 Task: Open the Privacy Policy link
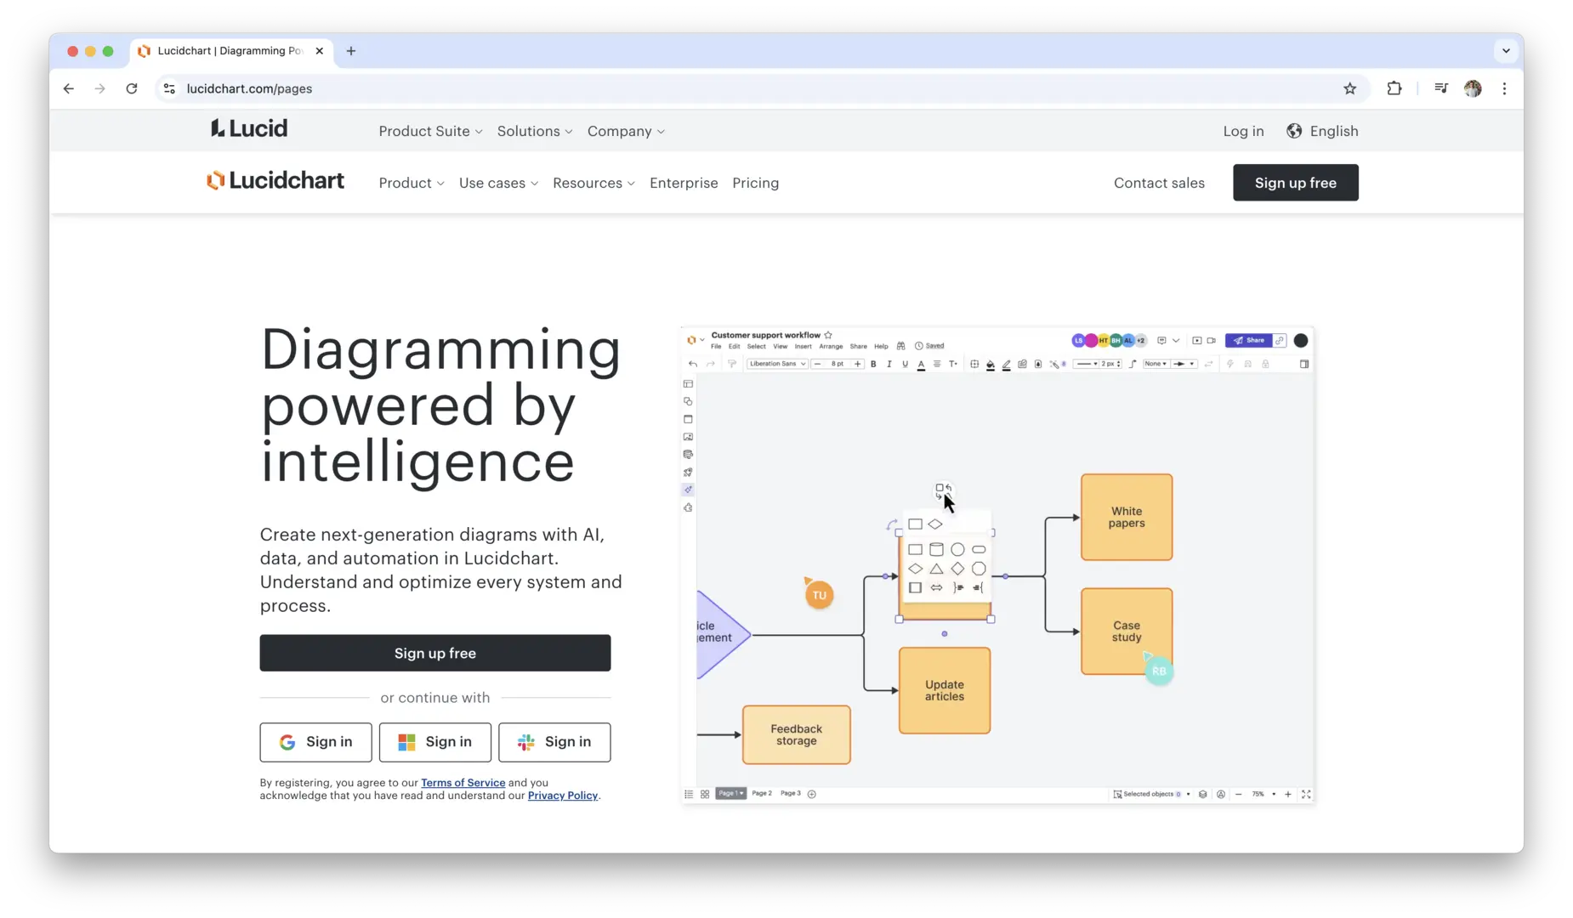tap(562, 796)
